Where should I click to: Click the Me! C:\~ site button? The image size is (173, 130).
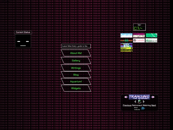[x=139, y=27]
